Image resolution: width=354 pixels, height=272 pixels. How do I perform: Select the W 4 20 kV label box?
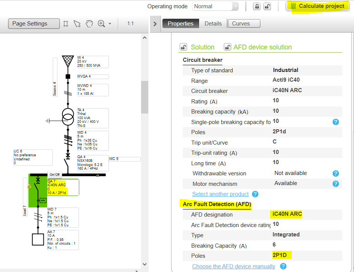point(93,62)
